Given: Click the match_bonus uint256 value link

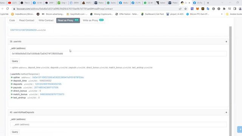Looking at the screenshot, I should coord(52,94).
